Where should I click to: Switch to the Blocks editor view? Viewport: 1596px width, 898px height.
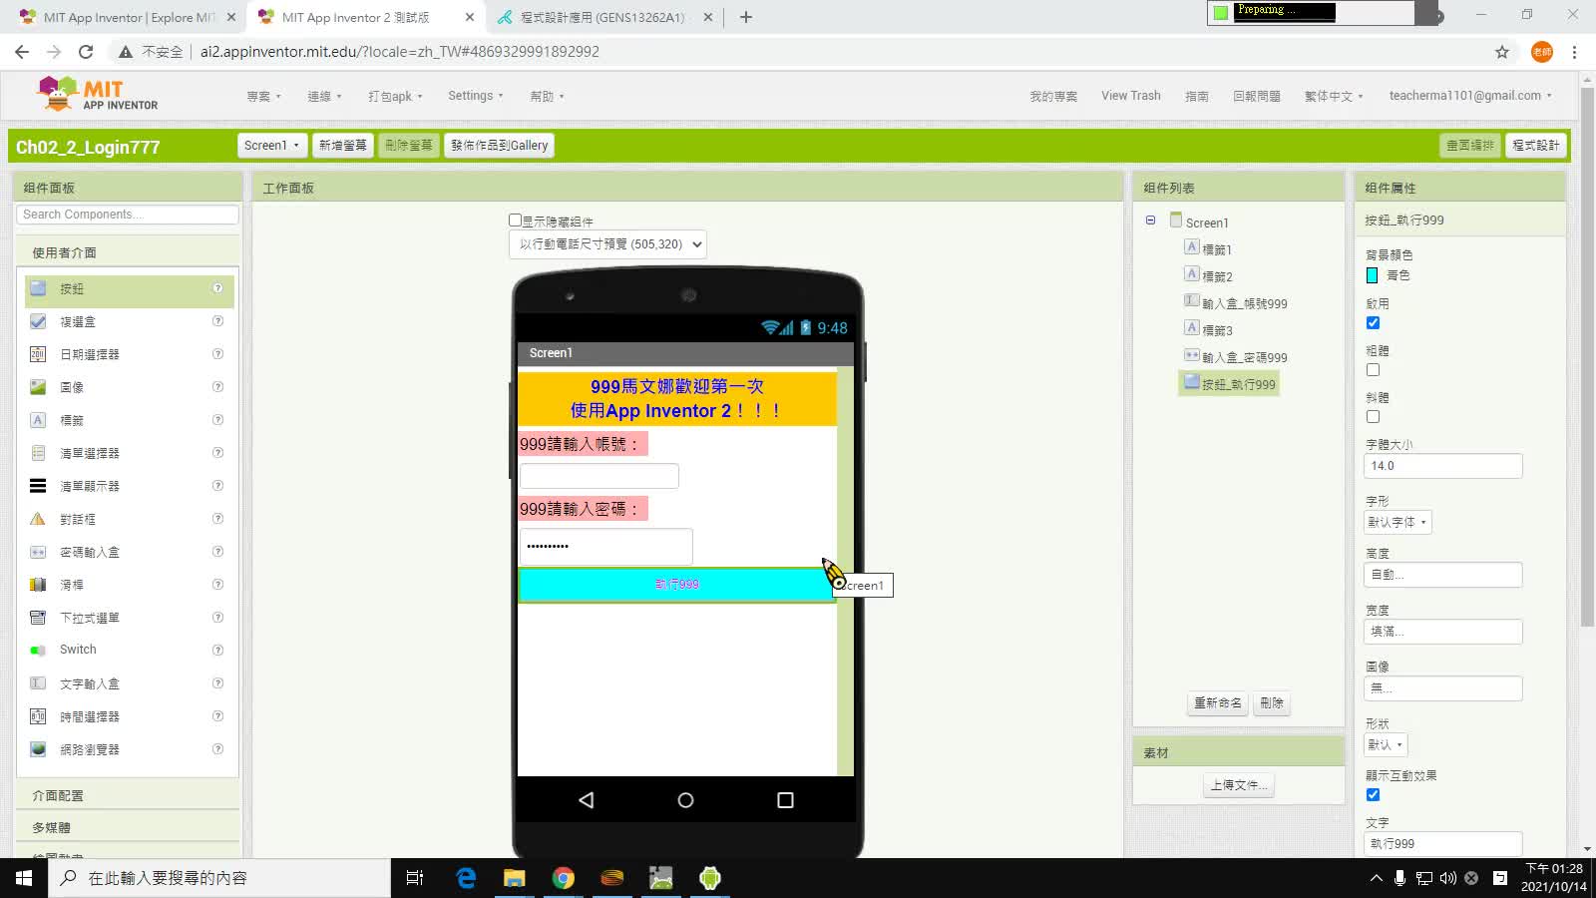pos(1535,145)
